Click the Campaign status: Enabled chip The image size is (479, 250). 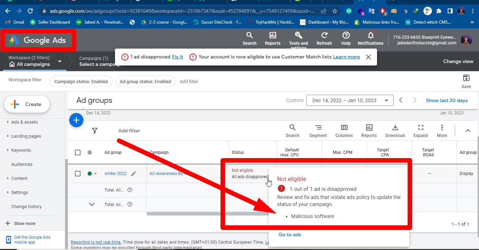pos(81,81)
